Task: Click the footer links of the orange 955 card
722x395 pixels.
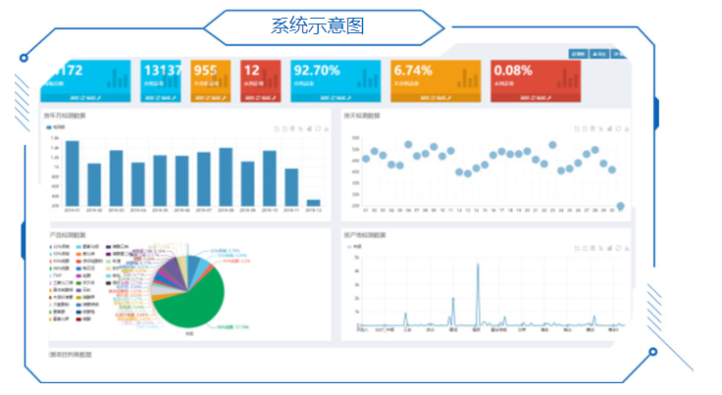Action: pos(211,98)
